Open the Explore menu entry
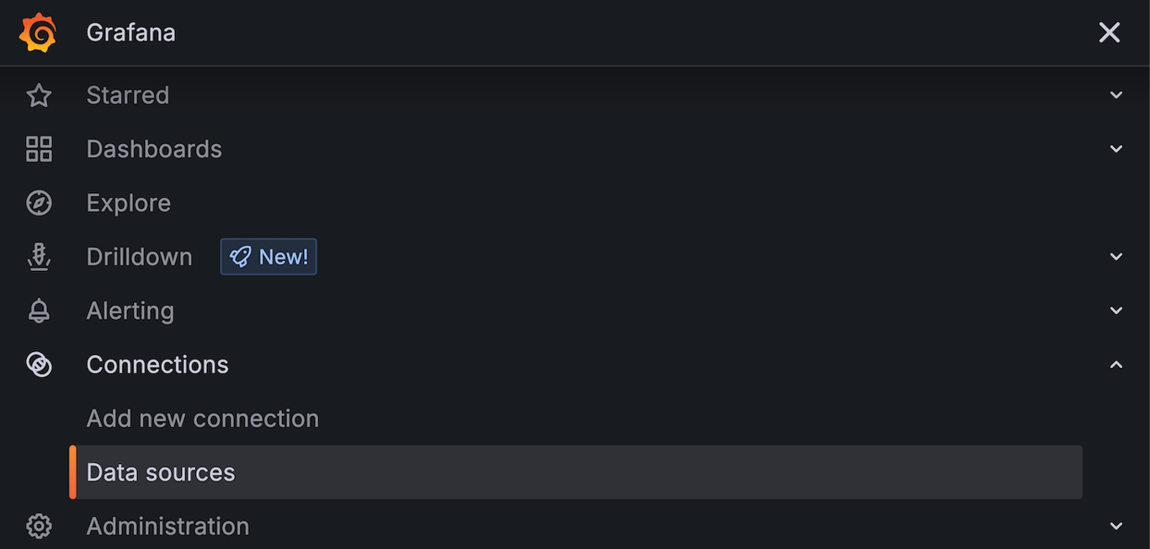 [128, 203]
